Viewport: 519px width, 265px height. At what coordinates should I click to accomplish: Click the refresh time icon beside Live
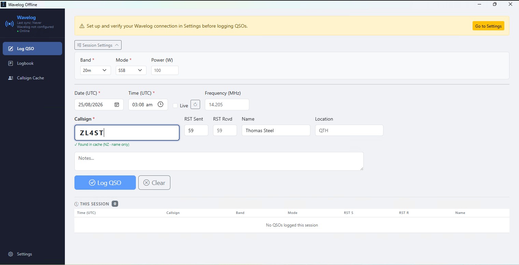[195, 105]
